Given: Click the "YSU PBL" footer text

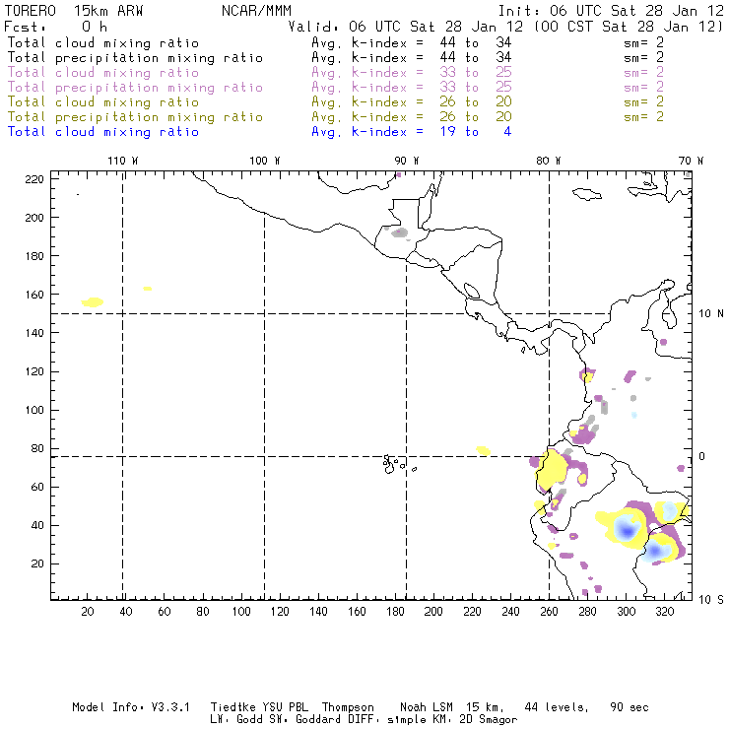Looking at the screenshot, I should tap(286, 707).
